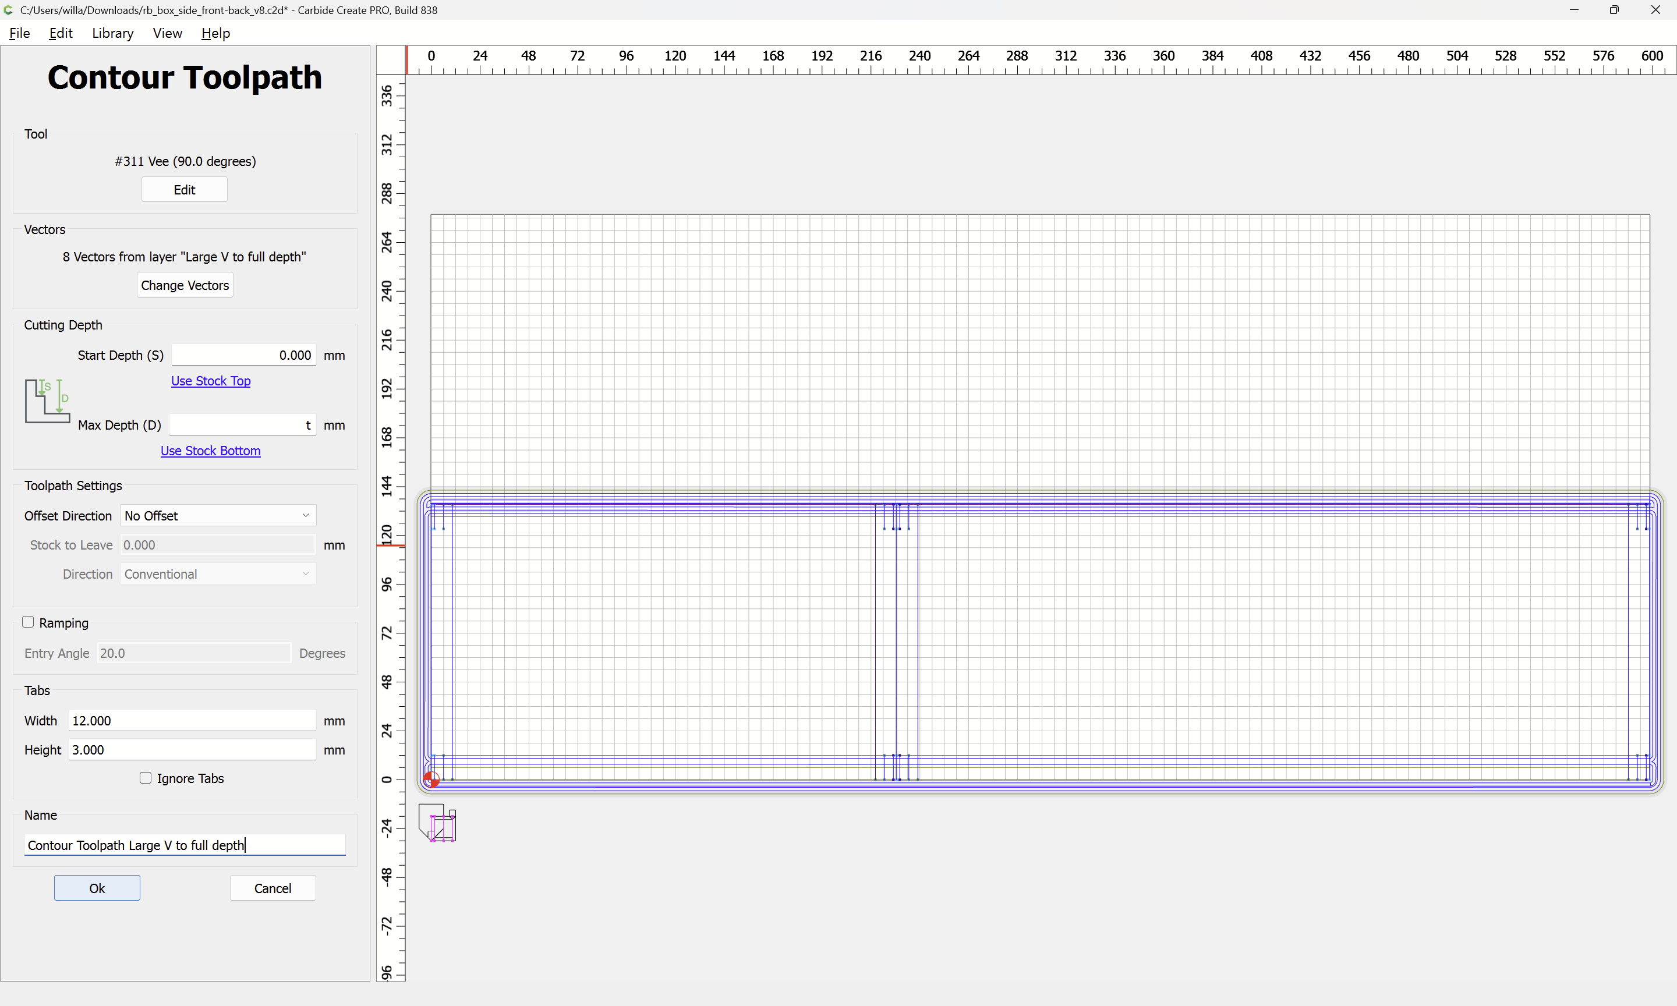
Task: Click Edit button under the Tool section
Action: point(183,190)
